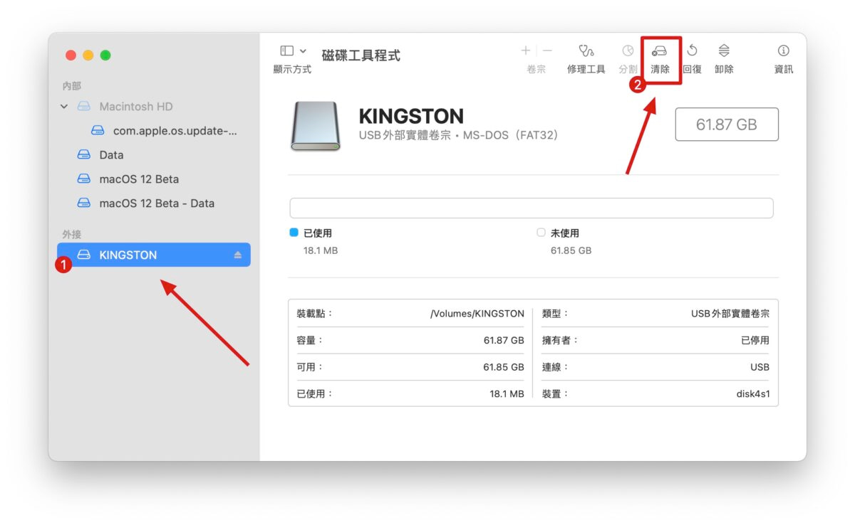This screenshot has width=855, height=525.
Task: Click the /Volumes/KINGSTON mount point value
Action: click(x=477, y=314)
